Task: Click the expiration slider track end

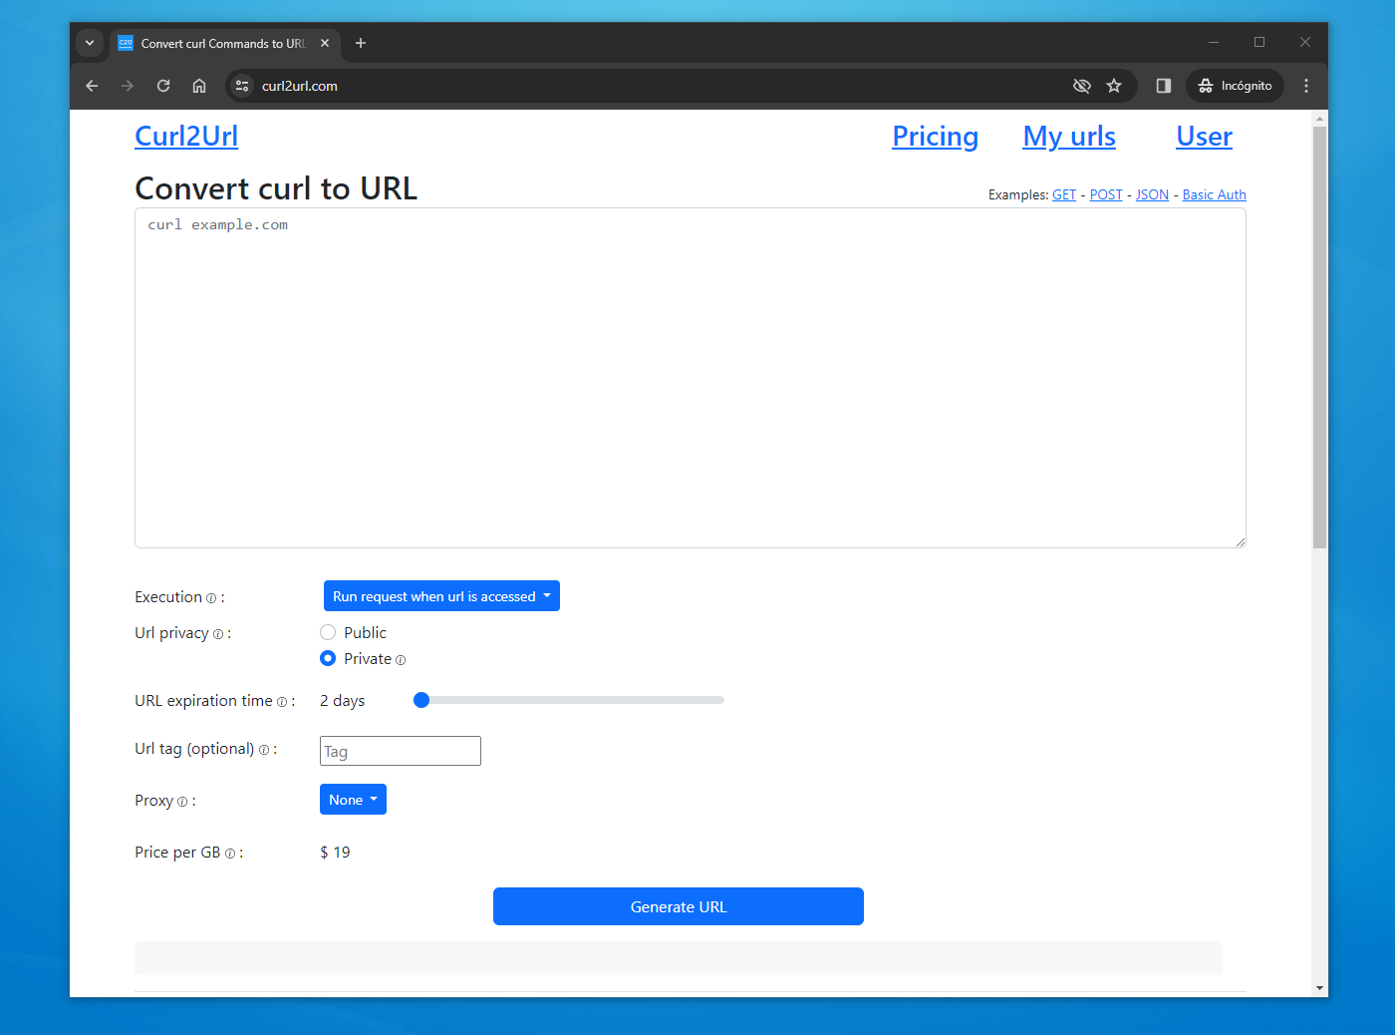Action: pyautogui.click(x=719, y=700)
